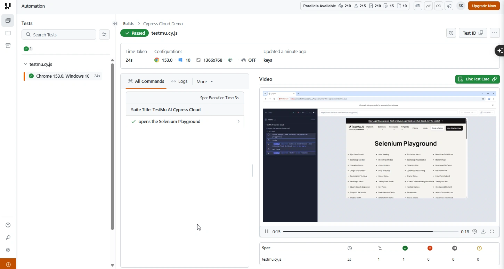This screenshot has height=269, width=504.
Task: Collapse the Tests panel with the arrow icon
Action: [x=115, y=24]
